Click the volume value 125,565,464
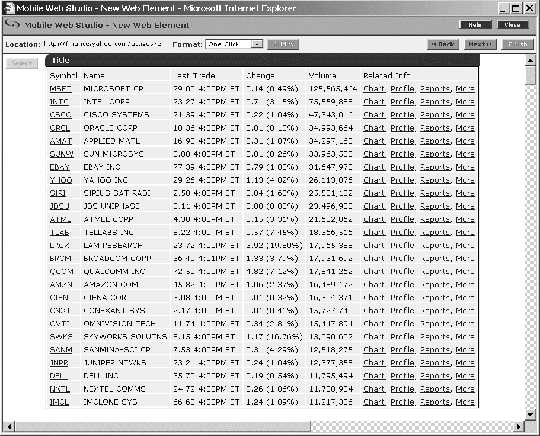 point(333,88)
